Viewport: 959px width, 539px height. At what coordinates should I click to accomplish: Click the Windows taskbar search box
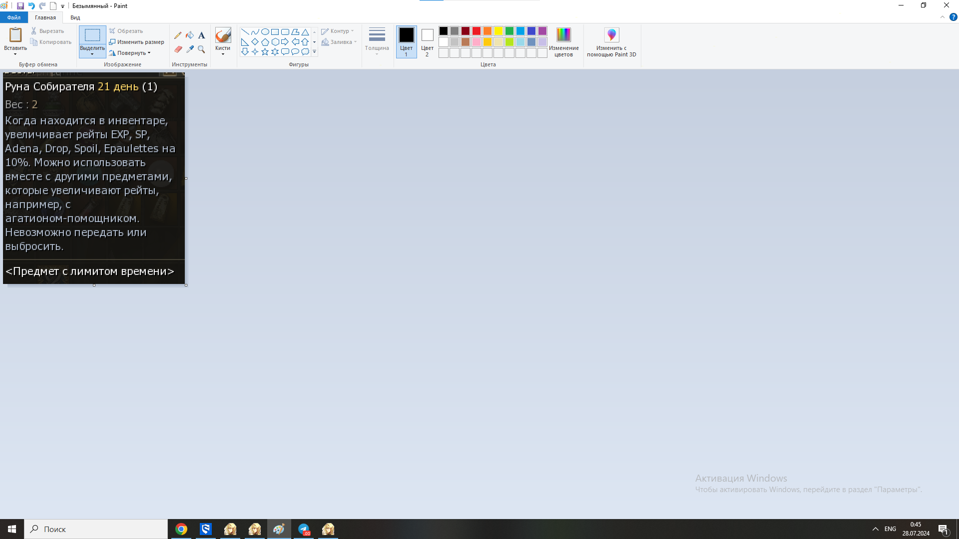click(96, 529)
